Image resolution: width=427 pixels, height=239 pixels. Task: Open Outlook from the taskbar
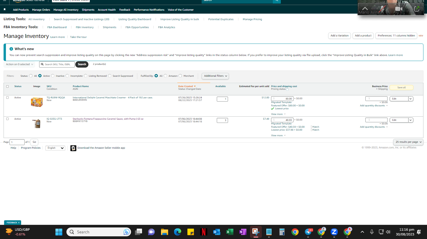(217, 232)
